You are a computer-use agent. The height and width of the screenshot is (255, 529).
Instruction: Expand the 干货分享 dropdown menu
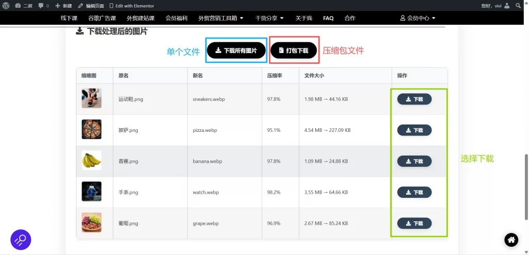[x=270, y=18]
